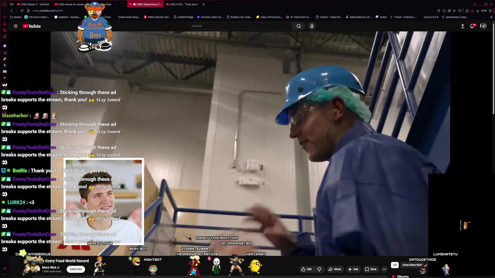Viewport: 495px width, 278px height.
Task: Open the YouTube Create upload icon
Action: tap(463, 26)
